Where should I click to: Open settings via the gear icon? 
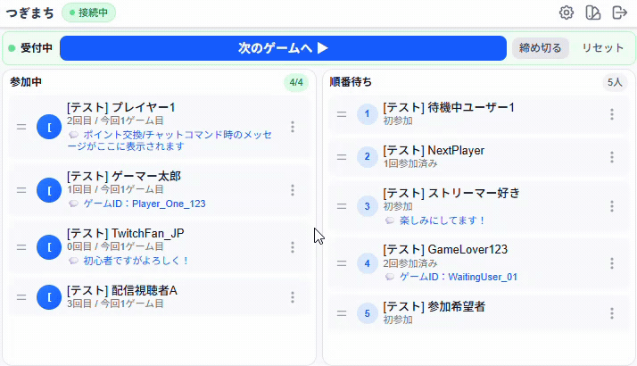tap(567, 12)
